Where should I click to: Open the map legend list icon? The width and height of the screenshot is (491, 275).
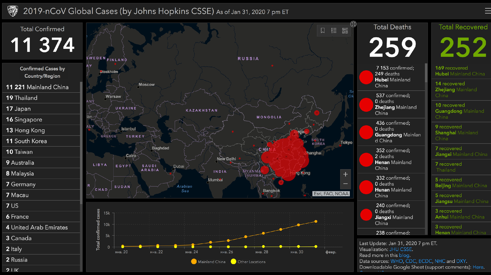334,30
